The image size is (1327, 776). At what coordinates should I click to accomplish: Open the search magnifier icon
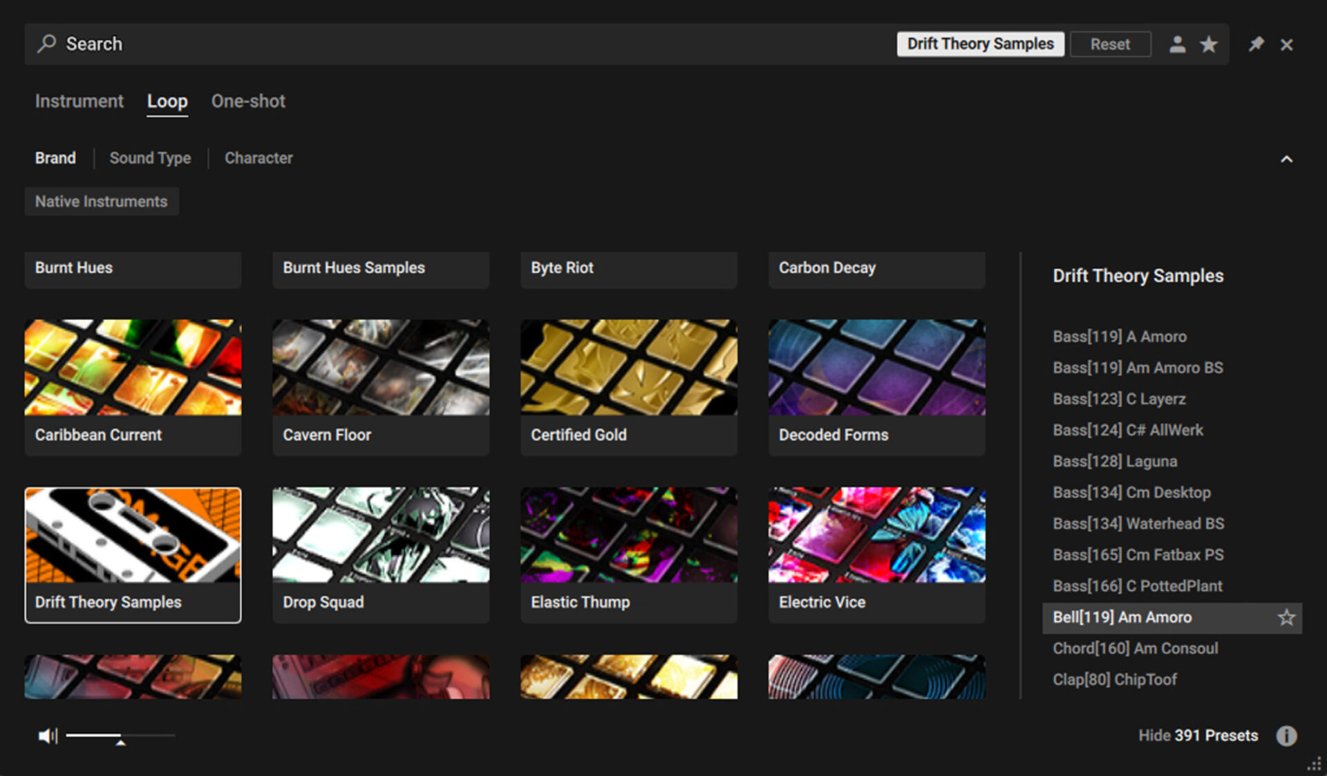tap(46, 44)
